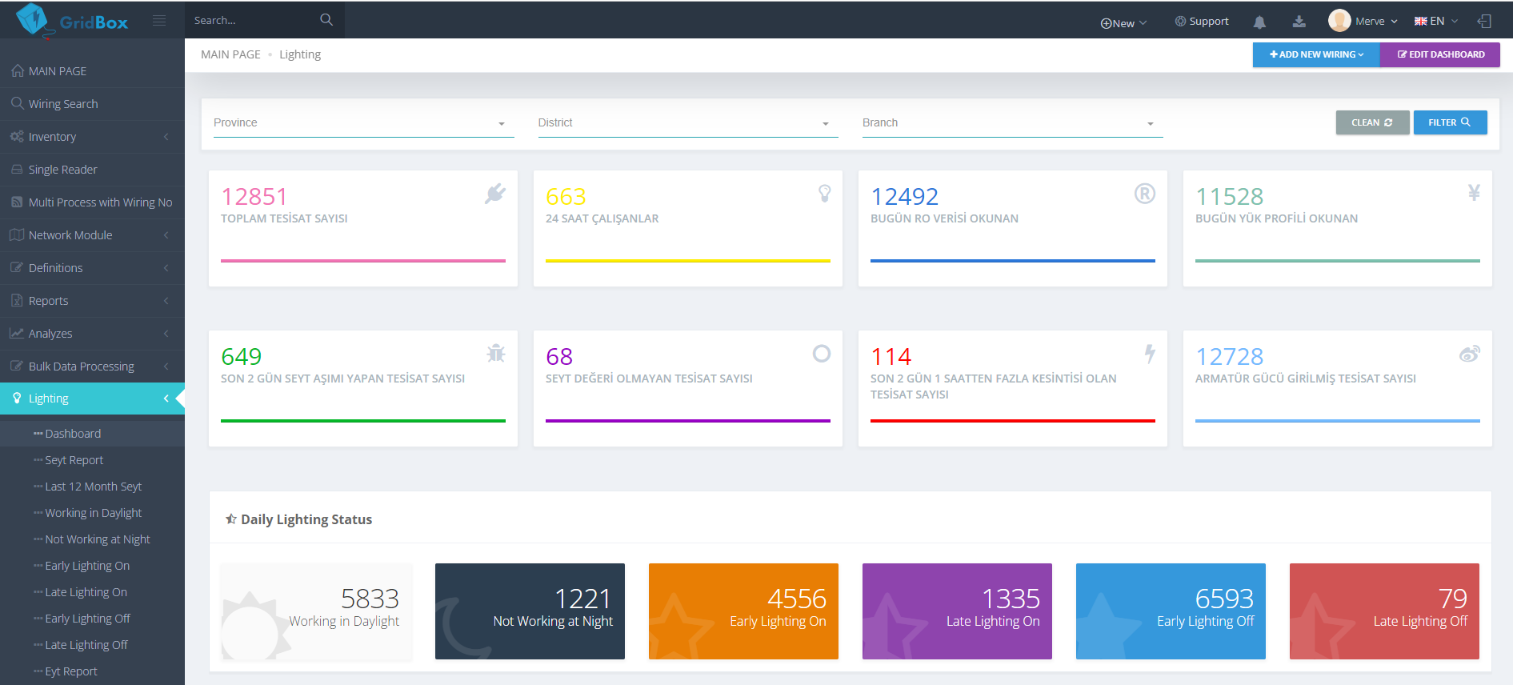Click the star icon beside Daily Lighting Status

coord(231,519)
